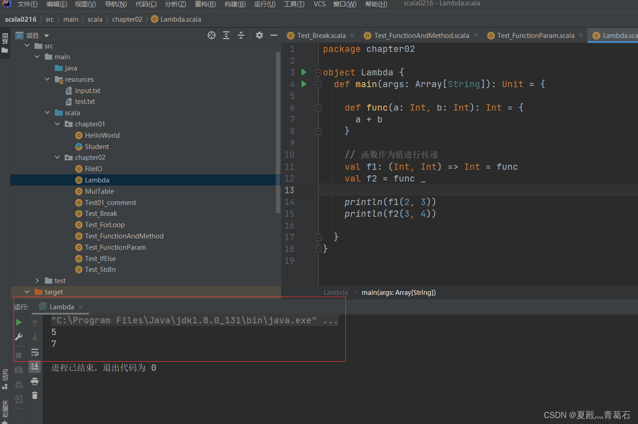Hide the project tool window

pos(274,35)
